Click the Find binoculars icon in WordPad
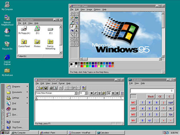Viewport: 180px width, 135px height. [61, 88]
